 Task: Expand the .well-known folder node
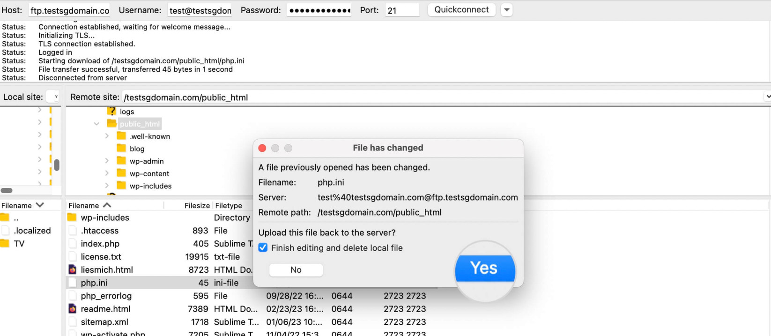(107, 136)
